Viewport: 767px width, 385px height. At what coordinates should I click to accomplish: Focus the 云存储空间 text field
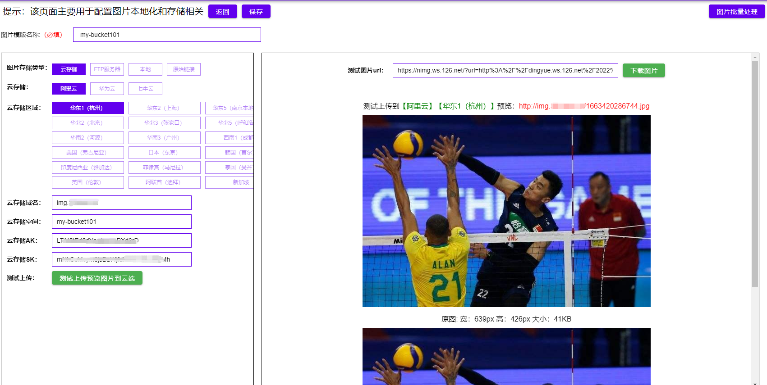pos(121,222)
